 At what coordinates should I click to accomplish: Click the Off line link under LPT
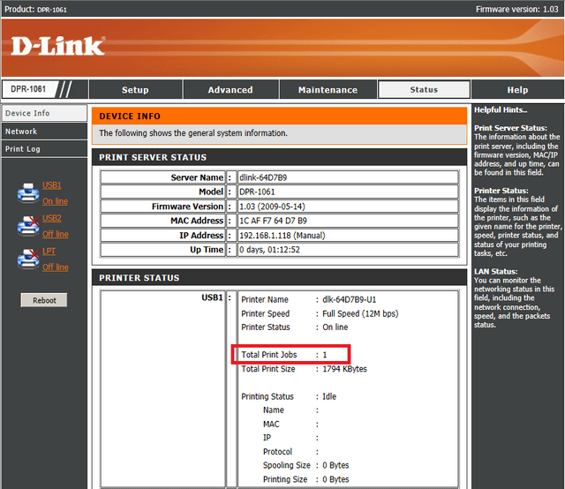[x=56, y=267]
